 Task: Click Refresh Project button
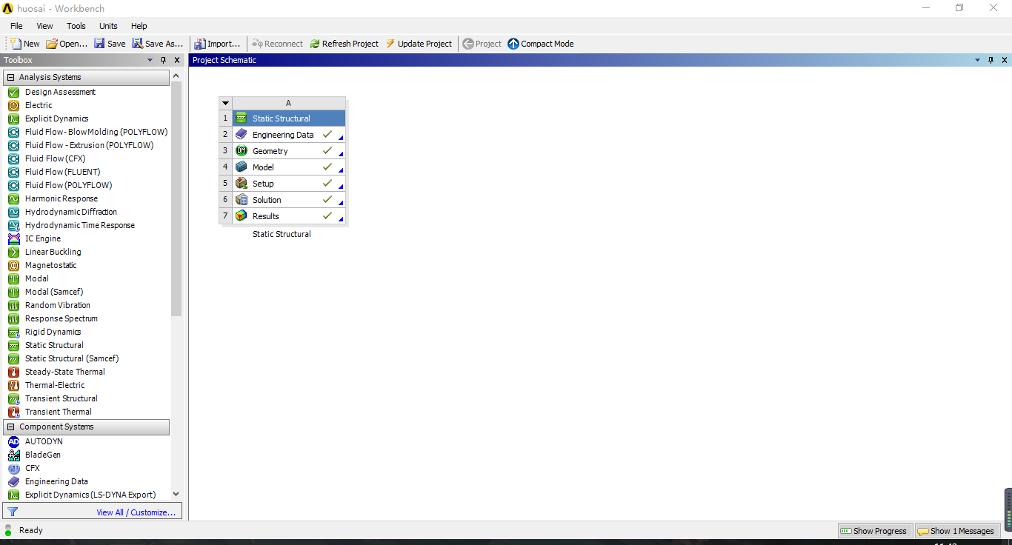[x=344, y=44]
